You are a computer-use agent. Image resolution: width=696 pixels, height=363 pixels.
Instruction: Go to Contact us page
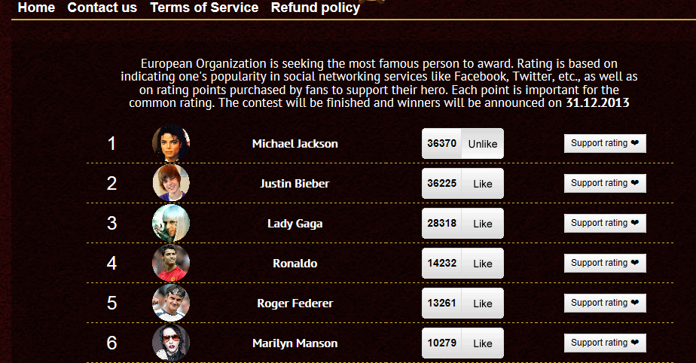102,8
